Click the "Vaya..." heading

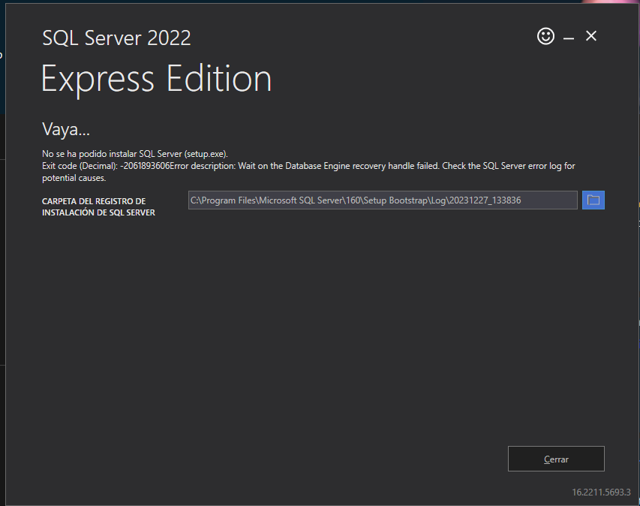(x=66, y=129)
